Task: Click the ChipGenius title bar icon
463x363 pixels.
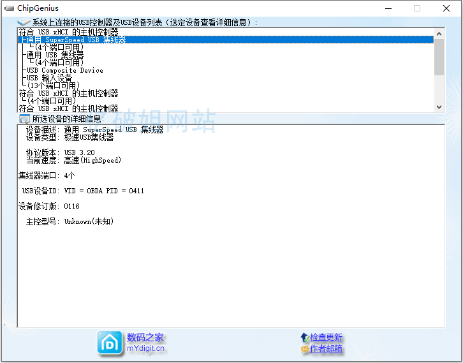Action: 8,8
